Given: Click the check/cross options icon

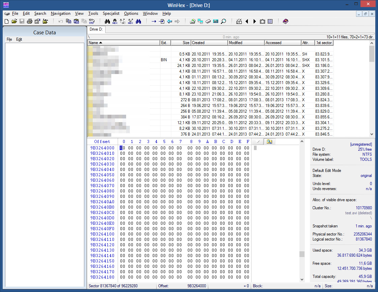Looking at the screenshot, I should click(239, 22).
